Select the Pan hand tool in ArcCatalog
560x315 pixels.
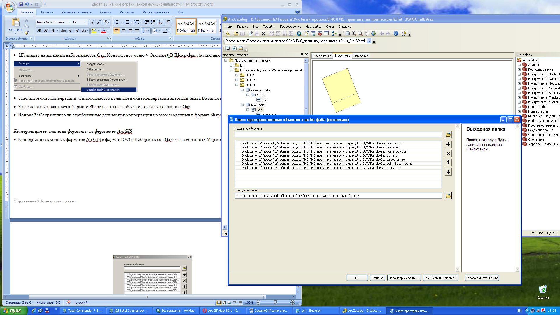pyautogui.click(x=367, y=34)
